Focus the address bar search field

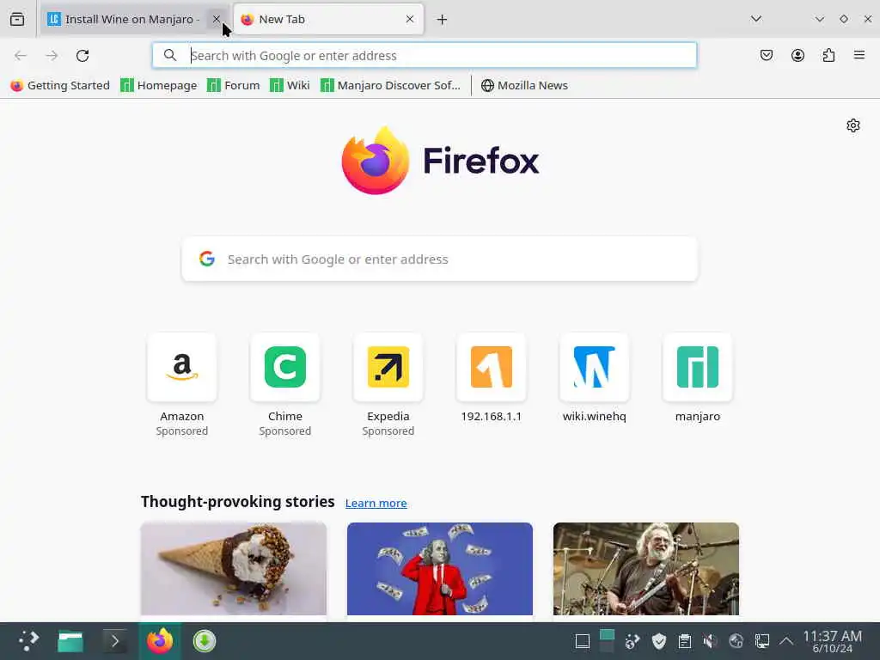coord(425,56)
